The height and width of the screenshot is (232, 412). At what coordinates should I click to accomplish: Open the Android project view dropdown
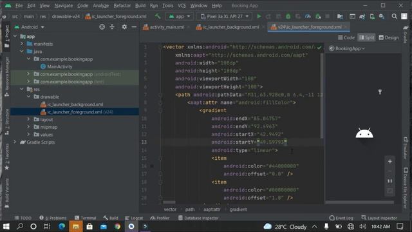(30, 27)
